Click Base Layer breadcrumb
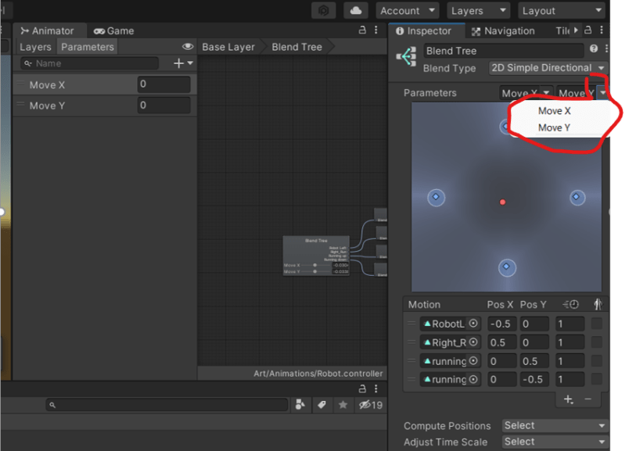The image size is (625, 451). (228, 47)
